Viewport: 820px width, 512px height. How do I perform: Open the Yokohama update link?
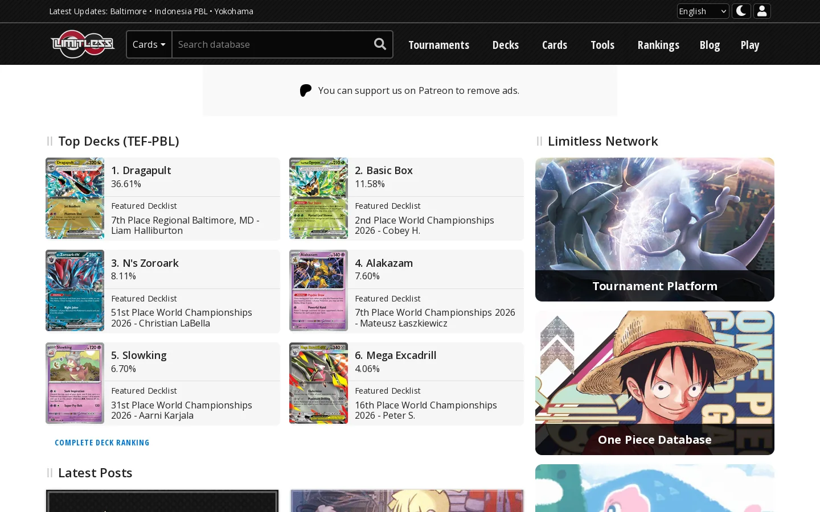(x=233, y=11)
